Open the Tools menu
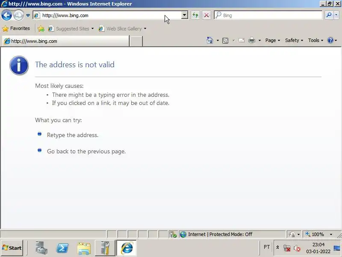The image size is (342, 257). [315, 40]
